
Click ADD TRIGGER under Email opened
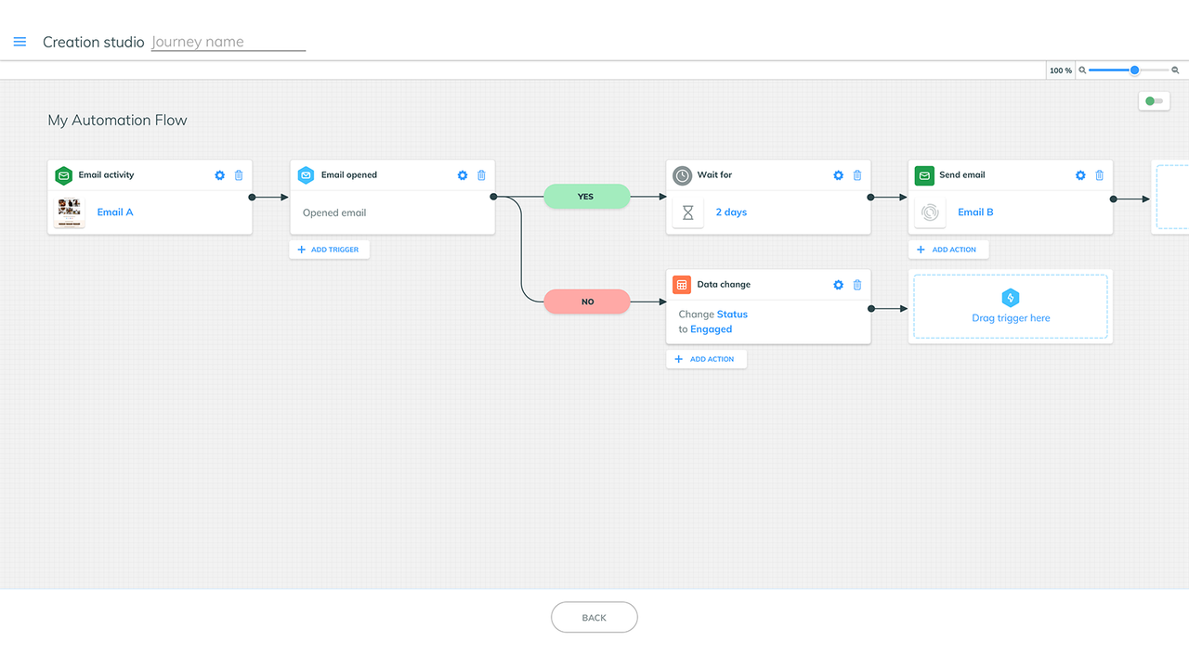click(x=329, y=249)
